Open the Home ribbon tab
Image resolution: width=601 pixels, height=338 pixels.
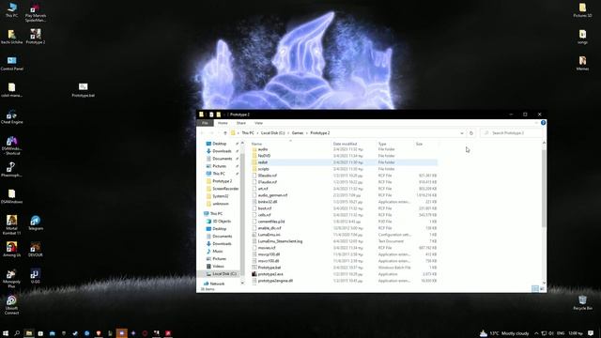point(223,123)
